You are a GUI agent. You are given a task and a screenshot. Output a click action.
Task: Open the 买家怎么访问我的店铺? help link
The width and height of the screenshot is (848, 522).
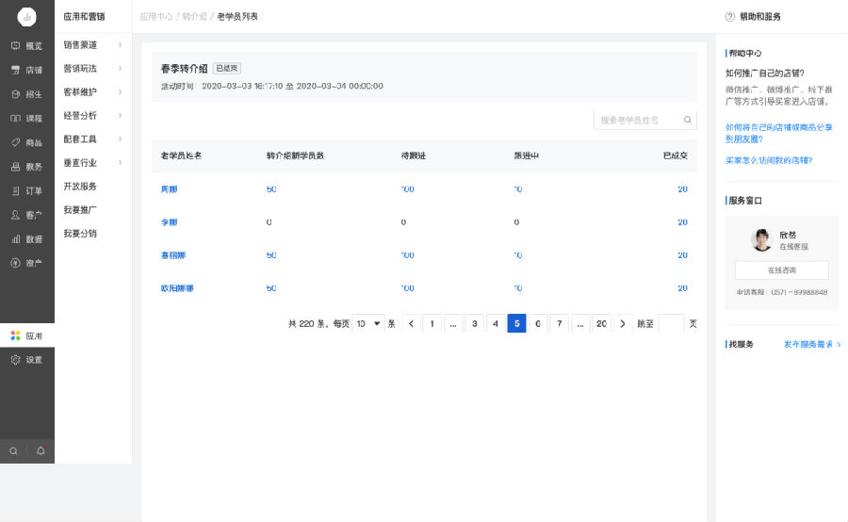(769, 160)
